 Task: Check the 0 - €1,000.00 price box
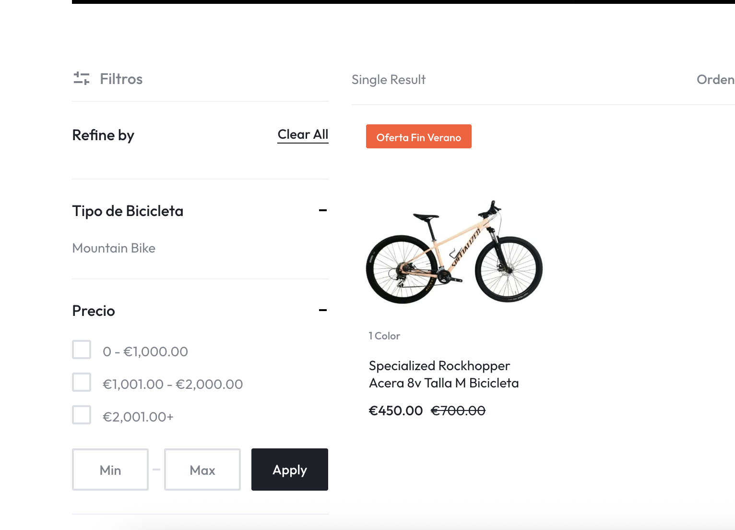pos(82,349)
